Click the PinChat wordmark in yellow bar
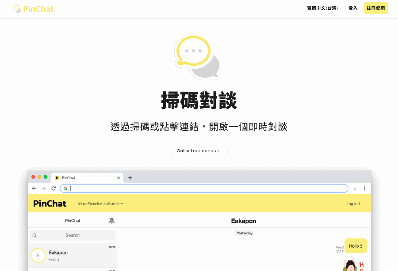Viewport: 398px width, 271px height. 50,203
